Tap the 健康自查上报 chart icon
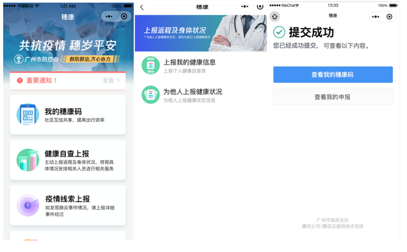 coord(27,160)
